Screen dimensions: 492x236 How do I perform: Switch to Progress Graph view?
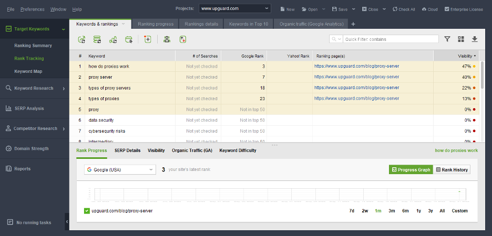(x=411, y=170)
